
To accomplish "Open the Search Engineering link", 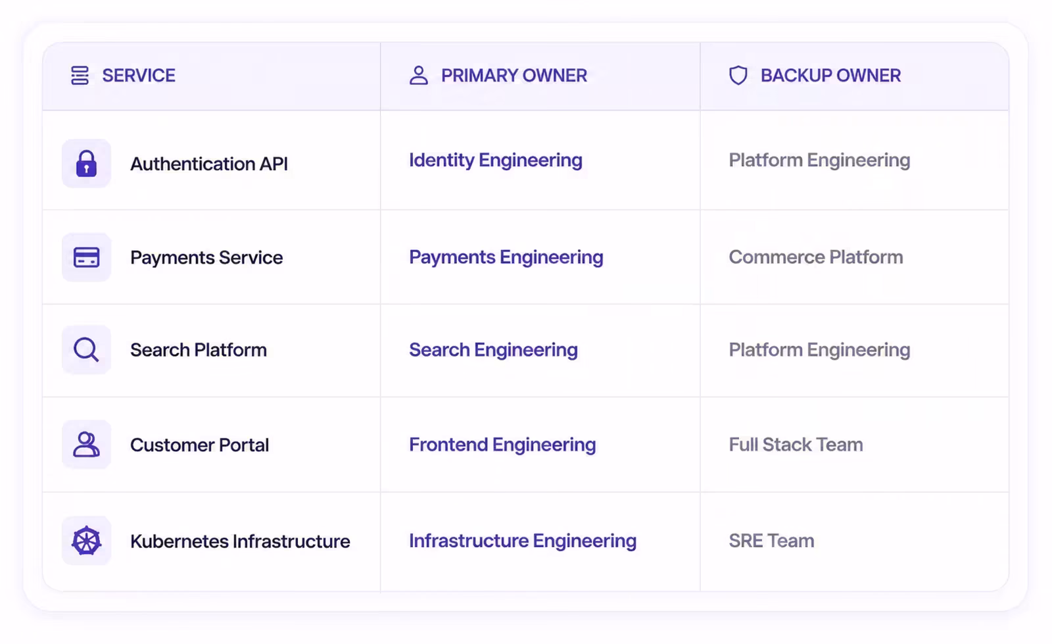I will click(493, 350).
